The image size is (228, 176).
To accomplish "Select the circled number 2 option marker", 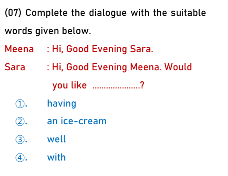I will (20, 122).
